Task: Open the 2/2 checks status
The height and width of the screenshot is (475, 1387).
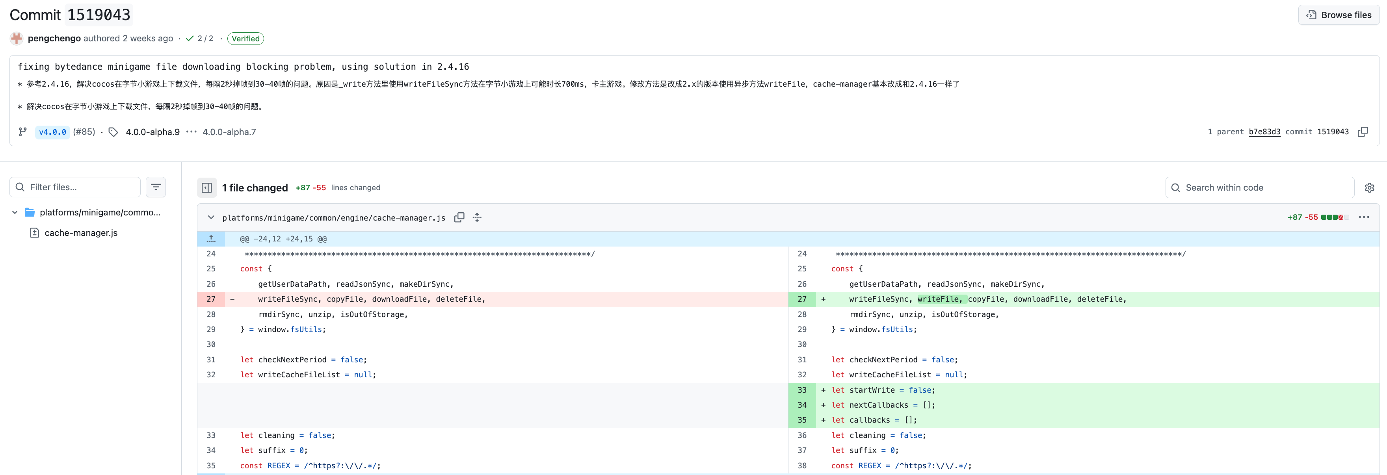Action: coord(200,39)
